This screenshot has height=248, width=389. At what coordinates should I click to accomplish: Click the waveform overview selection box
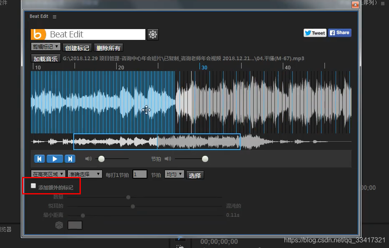coord(157,142)
